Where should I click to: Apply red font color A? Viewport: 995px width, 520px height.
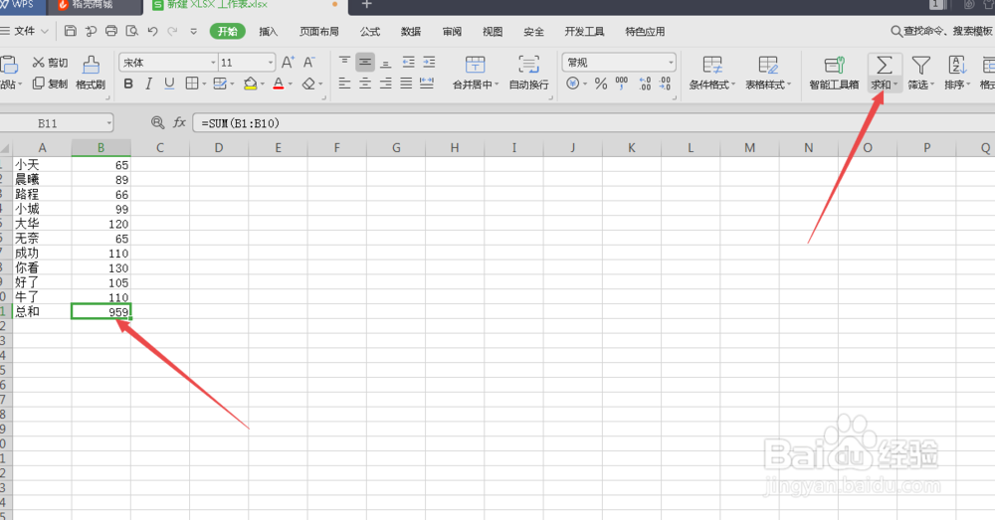click(278, 84)
